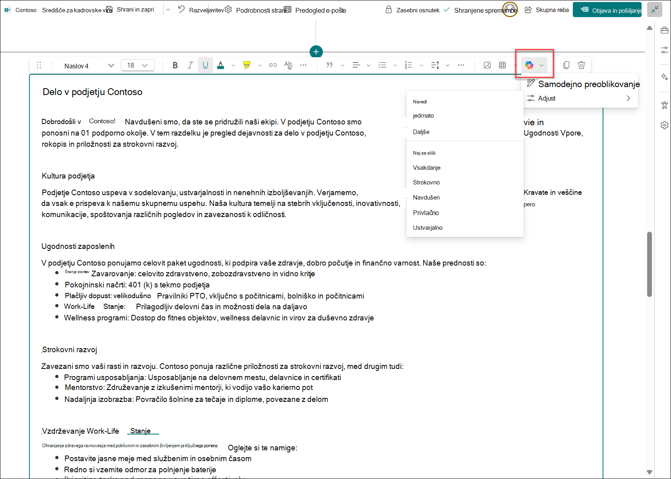The height and width of the screenshot is (479, 671).
Task: Click the text alignment icon
Action: (356, 65)
